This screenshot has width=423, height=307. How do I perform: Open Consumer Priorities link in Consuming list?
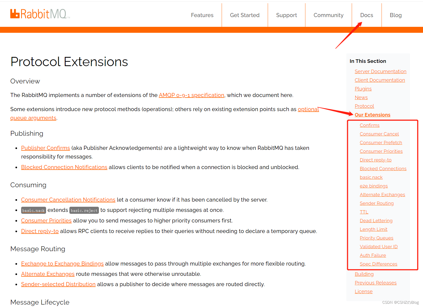(46, 221)
